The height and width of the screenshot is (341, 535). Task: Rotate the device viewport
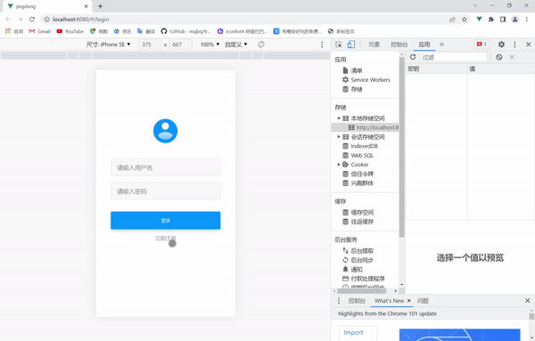261,45
